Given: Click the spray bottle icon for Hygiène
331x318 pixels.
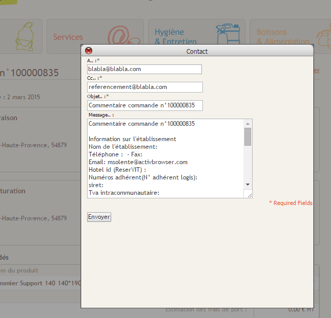Looking at the screenshot, I should pos(227,35).
